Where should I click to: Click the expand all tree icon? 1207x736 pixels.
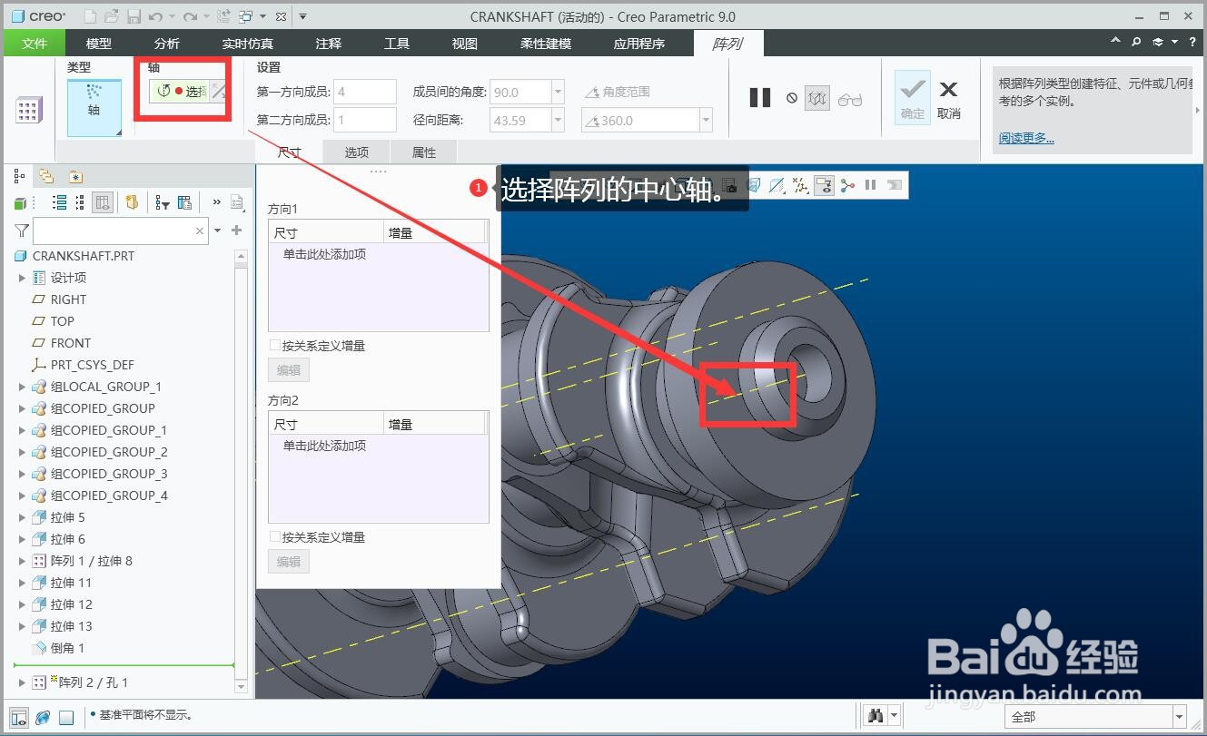(60, 202)
